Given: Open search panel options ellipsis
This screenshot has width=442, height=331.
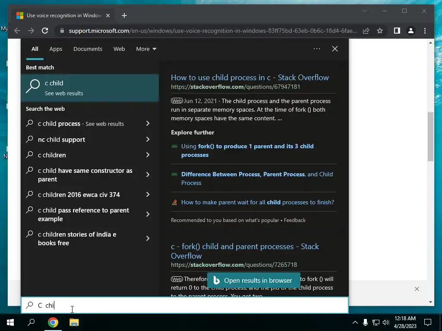Looking at the screenshot, I should [x=317, y=49].
